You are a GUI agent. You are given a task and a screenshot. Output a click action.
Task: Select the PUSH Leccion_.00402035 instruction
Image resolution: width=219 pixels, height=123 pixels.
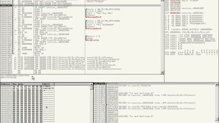[49, 13]
